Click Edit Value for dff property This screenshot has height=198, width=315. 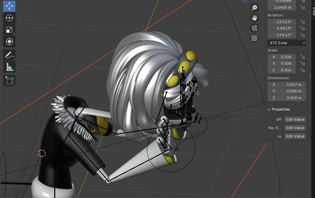tap(295, 119)
